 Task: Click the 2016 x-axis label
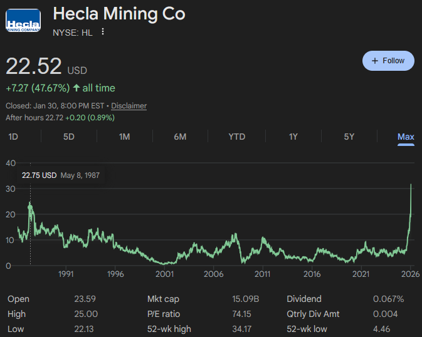pyautogui.click(x=312, y=274)
